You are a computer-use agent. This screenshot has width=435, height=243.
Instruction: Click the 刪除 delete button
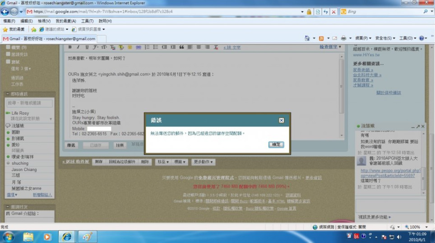[145, 162]
